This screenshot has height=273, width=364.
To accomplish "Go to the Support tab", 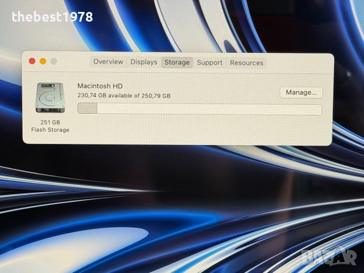I will pos(210,63).
